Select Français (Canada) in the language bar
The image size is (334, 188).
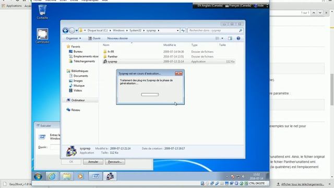pos(238,6)
